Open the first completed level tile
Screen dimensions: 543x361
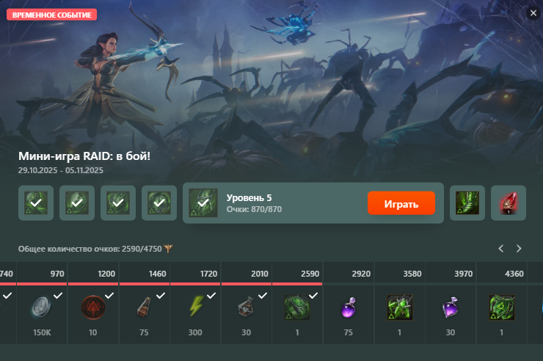pyautogui.click(x=36, y=203)
